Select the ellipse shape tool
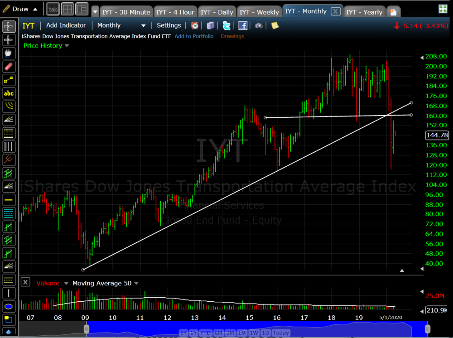This screenshot has width=453, height=338. pyautogui.click(x=9, y=306)
